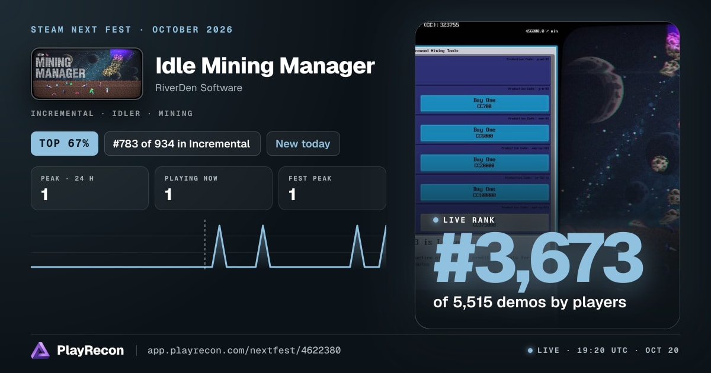
Task: Click the #783 of 934 in Incremental badge
Action: [182, 143]
